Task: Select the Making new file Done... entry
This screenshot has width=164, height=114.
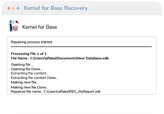Action: coord(29,87)
